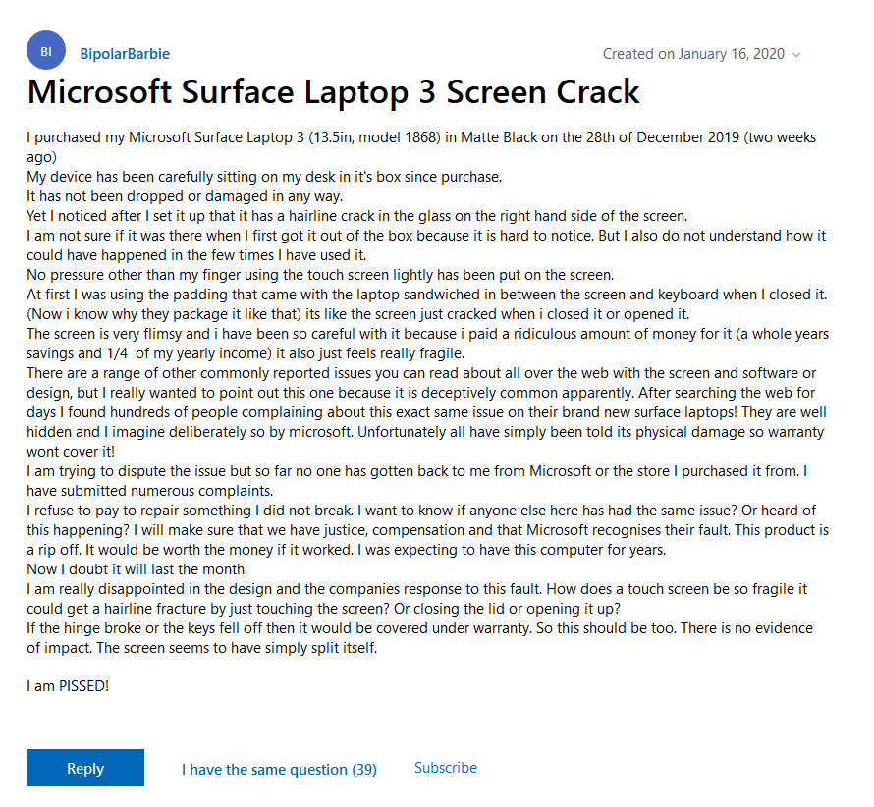Click the 'Microsoft Surface Laptop 3 Screen Crack' heading

[333, 91]
